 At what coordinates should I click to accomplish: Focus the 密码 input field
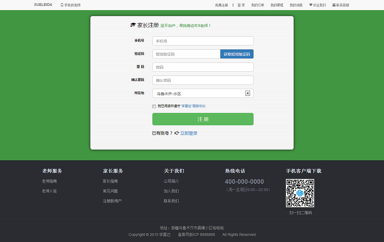203,67
